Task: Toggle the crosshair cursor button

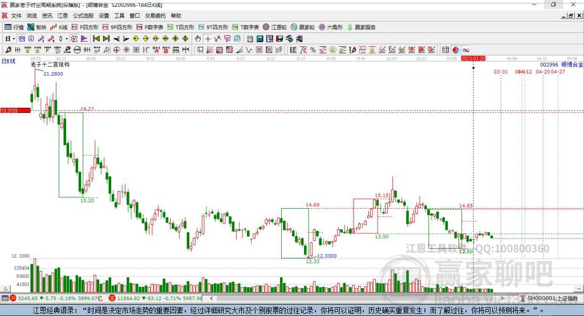Action: pyautogui.click(x=208, y=39)
